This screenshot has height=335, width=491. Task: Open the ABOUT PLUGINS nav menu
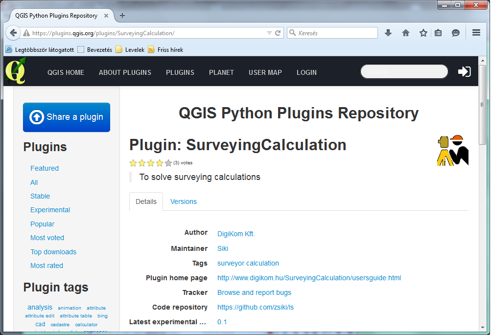[x=125, y=72]
